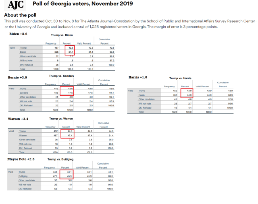Viewport: 258px width, 204px height.
Task: Click the "Biden +8.6" label
Action: (18, 34)
